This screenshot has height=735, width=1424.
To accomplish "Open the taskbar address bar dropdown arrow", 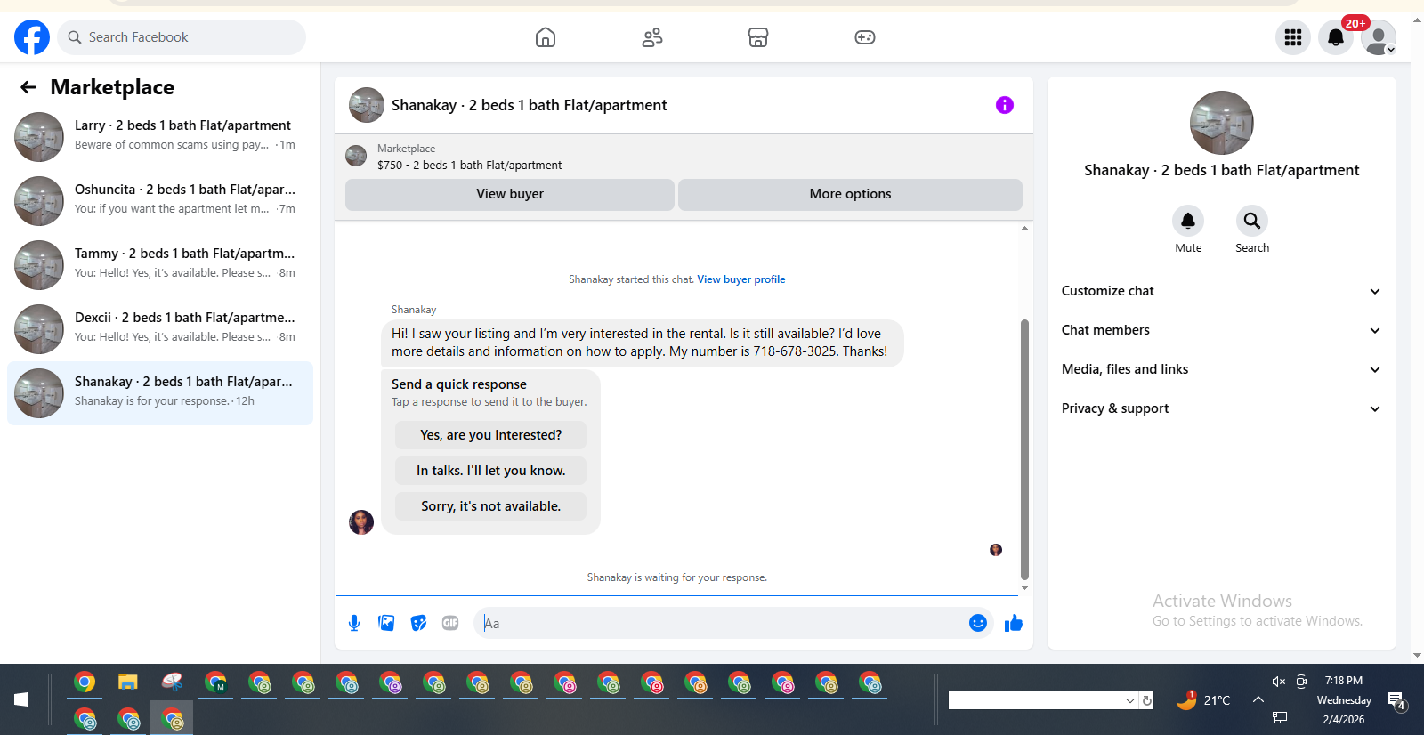I will coord(1129,701).
